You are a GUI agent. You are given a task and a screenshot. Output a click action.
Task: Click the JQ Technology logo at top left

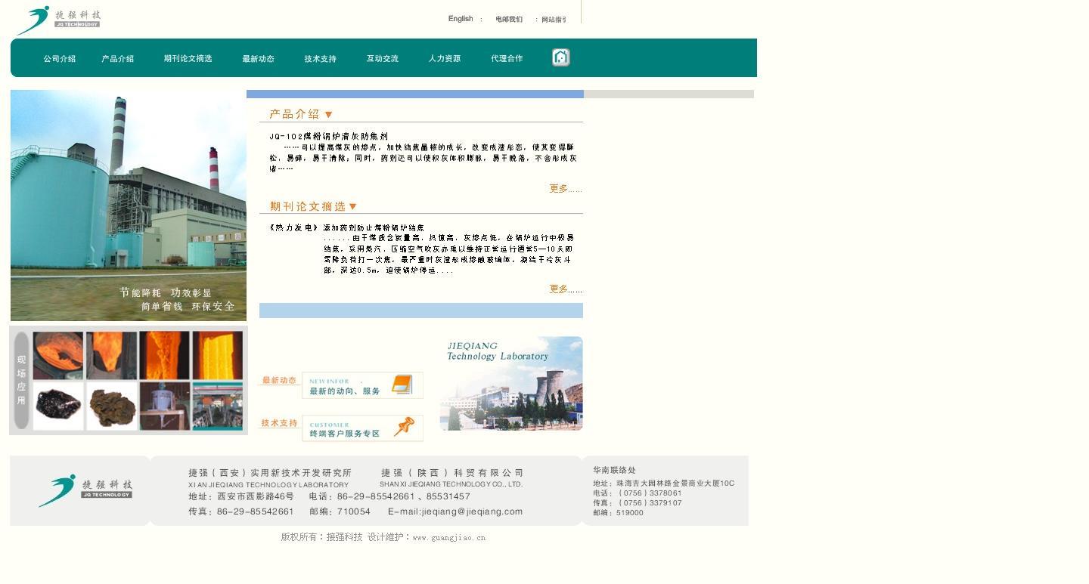coord(59,20)
